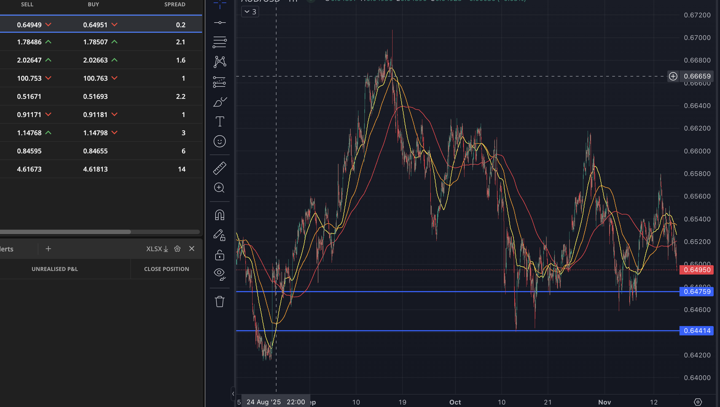Select the Fibonacci retracement tool
Screen dimensions: 720x407
220,42
